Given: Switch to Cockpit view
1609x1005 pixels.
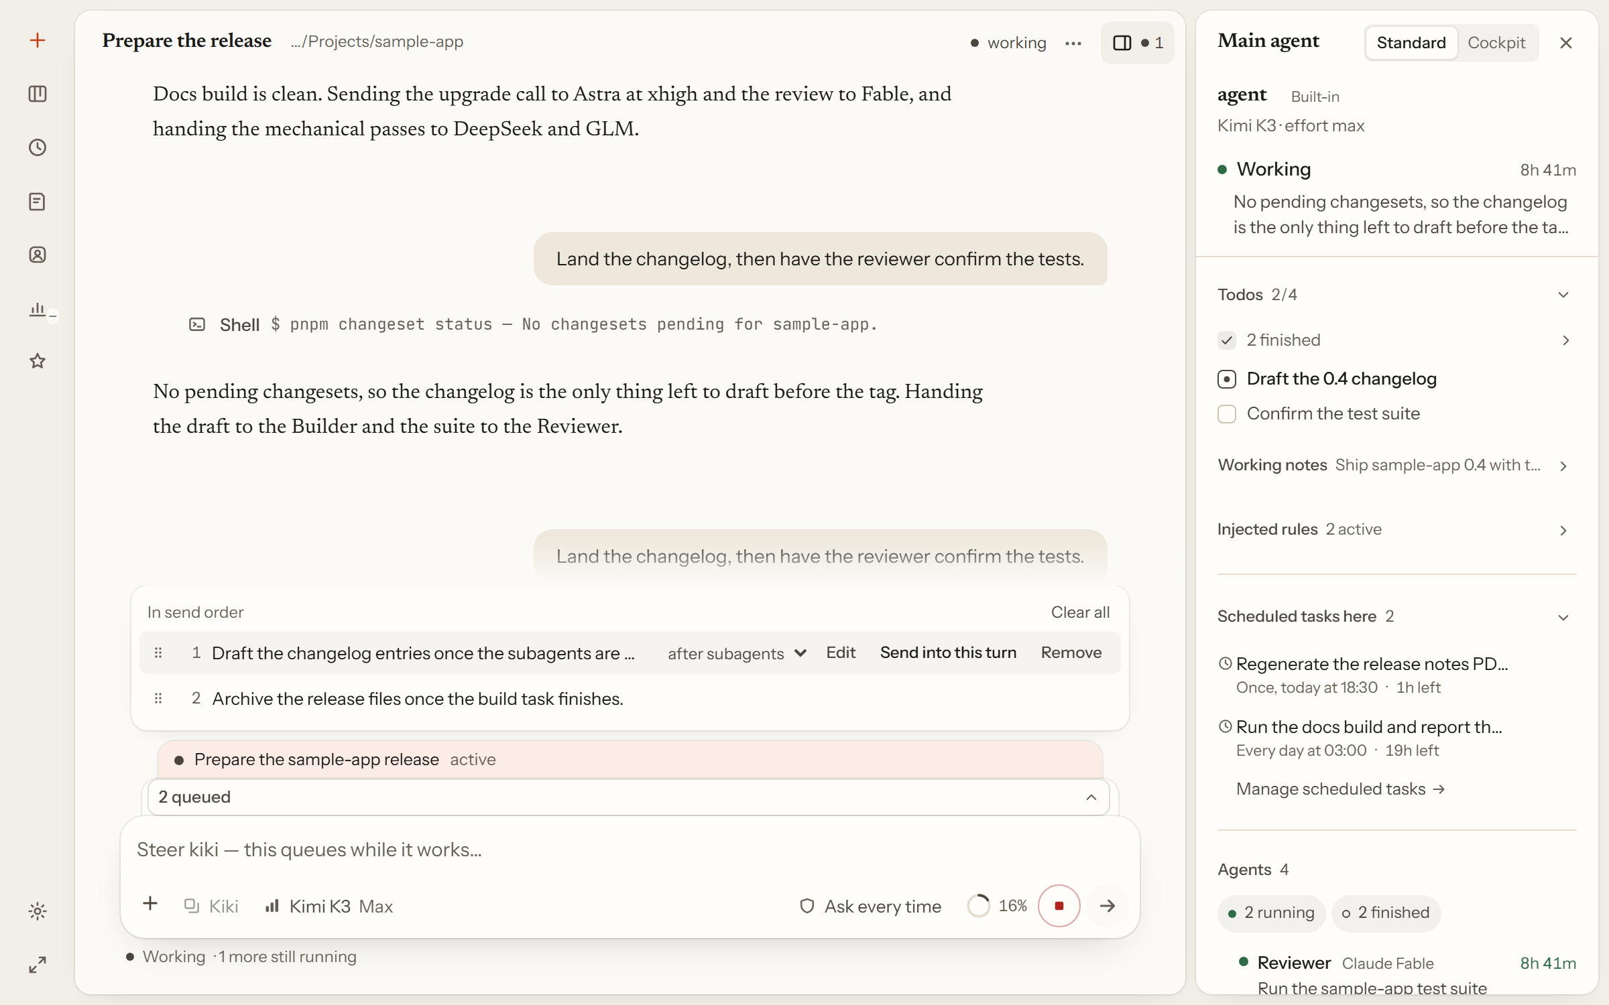Looking at the screenshot, I should (x=1496, y=43).
